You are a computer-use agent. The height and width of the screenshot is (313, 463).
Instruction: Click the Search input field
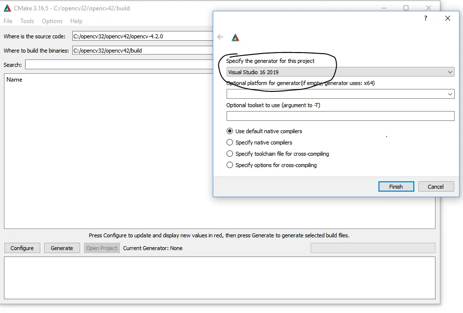point(119,65)
